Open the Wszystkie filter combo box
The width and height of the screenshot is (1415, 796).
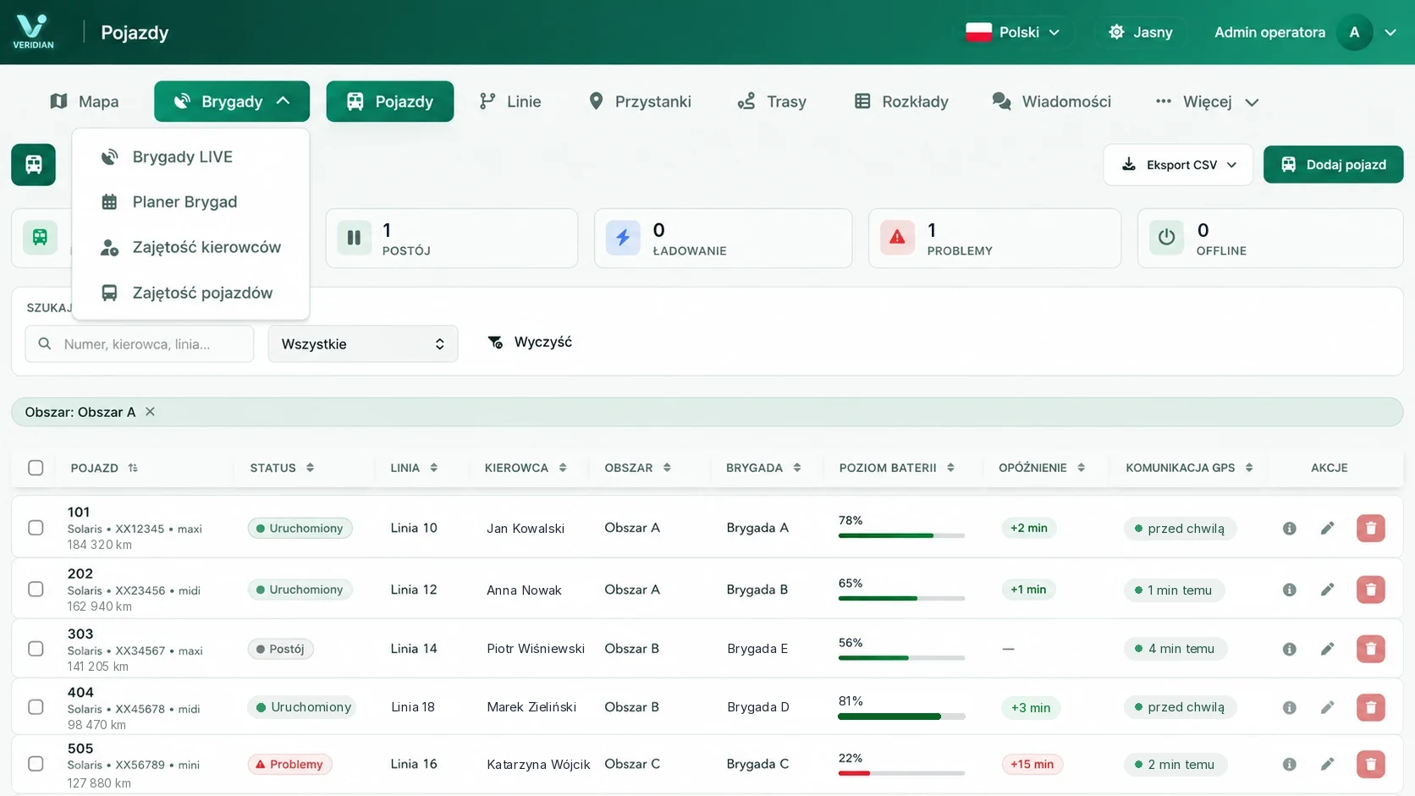click(363, 344)
